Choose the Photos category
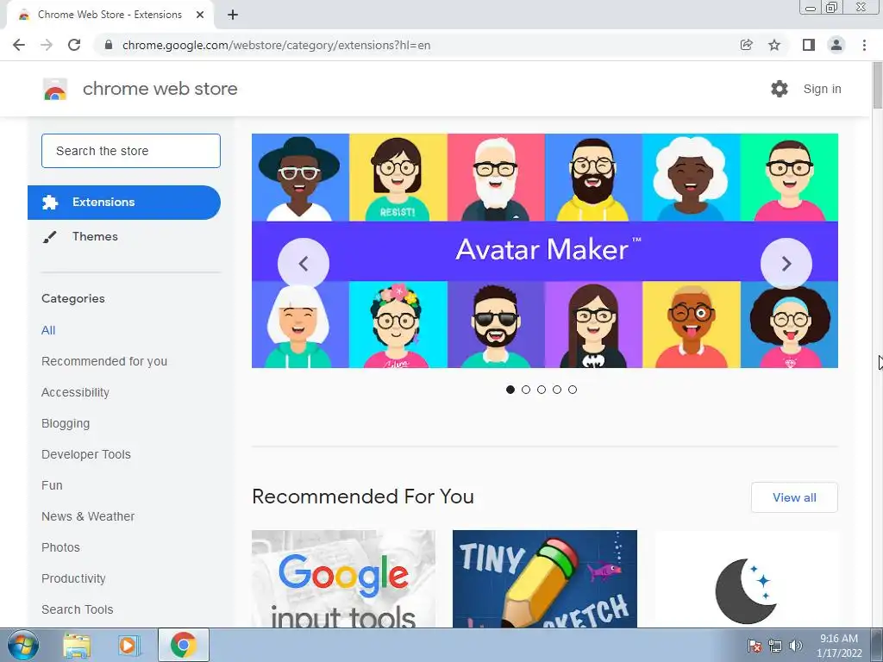883x662 pixels. tap(61, 547)
